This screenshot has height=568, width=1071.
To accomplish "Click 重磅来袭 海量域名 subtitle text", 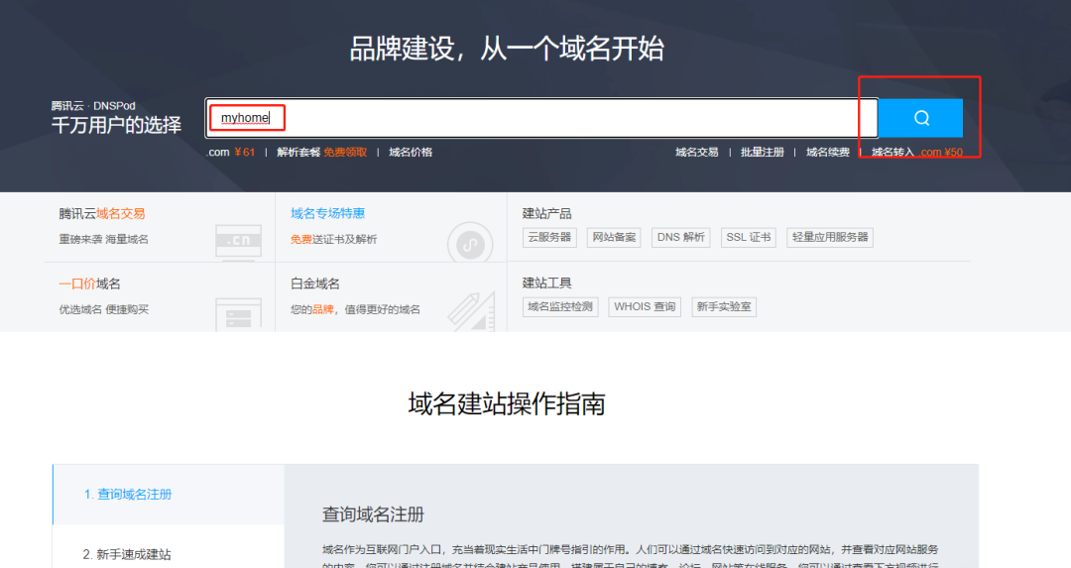I will [x=104, y=239].
